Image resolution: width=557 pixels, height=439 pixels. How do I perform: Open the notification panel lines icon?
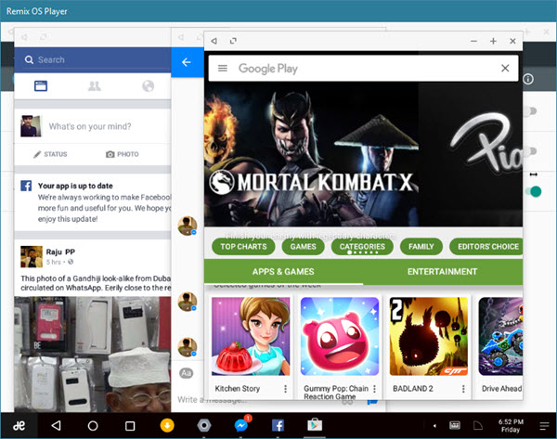(544, 426)
